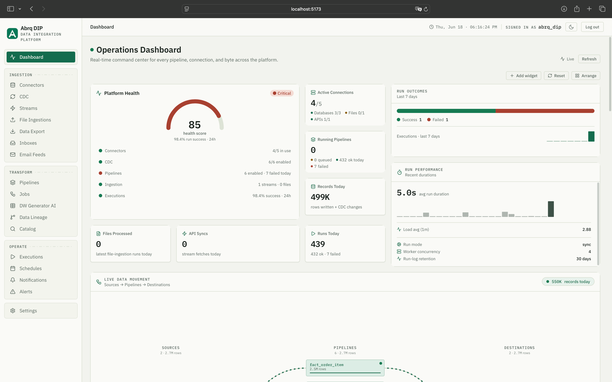Click the Alerts warning triangle icon
The height and width of the screenshot is (382, 612).
pos(13,292)
